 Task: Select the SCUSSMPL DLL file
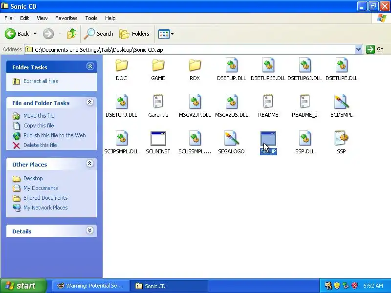coord(195,143)
